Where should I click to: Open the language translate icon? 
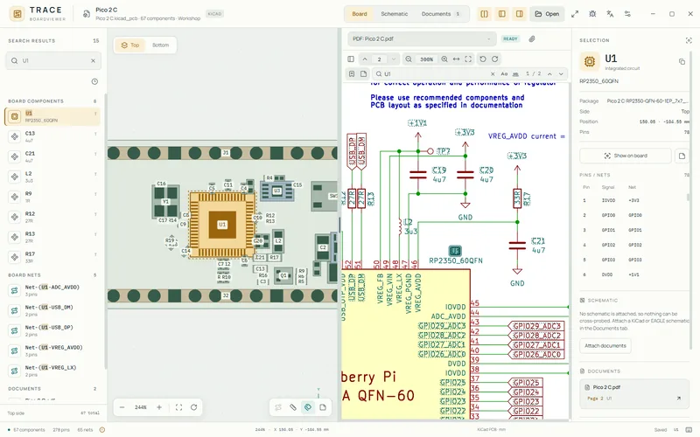[x=610, y=14]
